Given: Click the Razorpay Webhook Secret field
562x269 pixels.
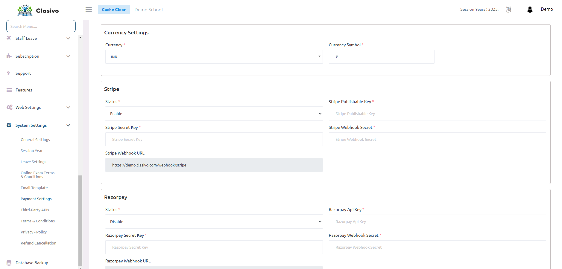Looking at the screenshot, I should [437, 247].
